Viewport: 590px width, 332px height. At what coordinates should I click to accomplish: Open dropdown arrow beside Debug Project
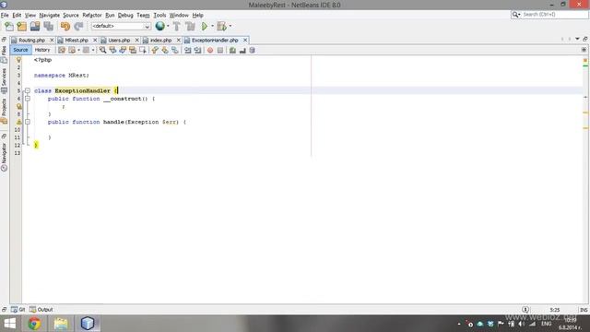click(x=230, y=26)
